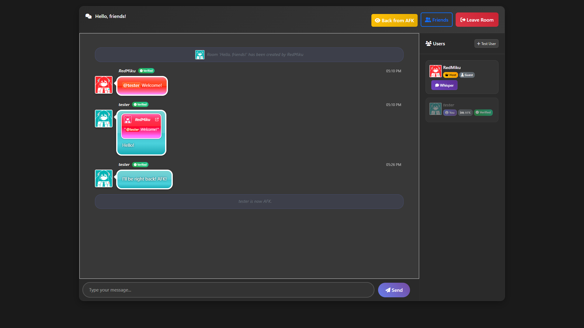Click the quoted RedMiku reply block
Image resolution: width=584 pixels, height=328 pixels.
[x=141, y=126]
